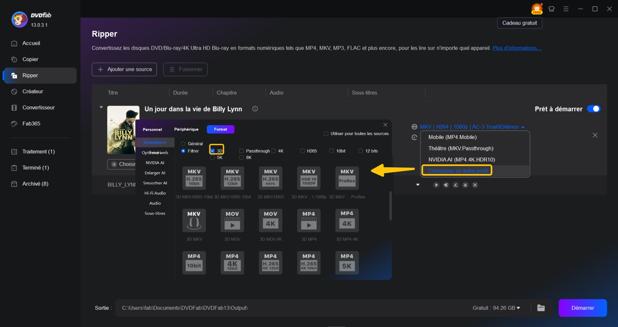Remove title with round X icon

point(475,185)
